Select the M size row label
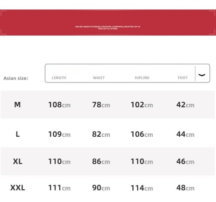This screenshot has height=202, width=216. coord(17,105)
